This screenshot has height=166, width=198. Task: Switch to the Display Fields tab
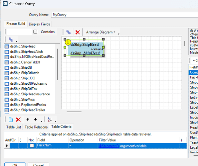pyautogui.click(x=39, y=24)
